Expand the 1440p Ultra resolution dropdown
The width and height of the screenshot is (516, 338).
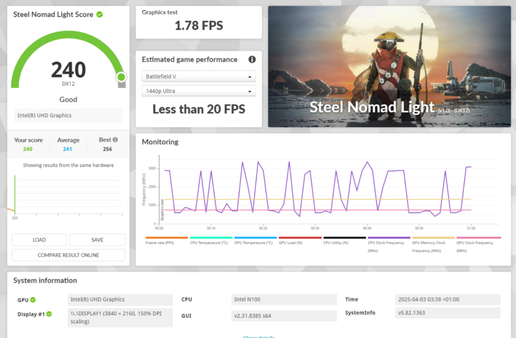pyautogui.click(x=199, y=91)
